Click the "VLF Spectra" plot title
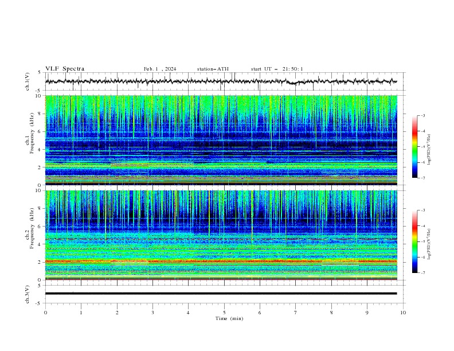The image size is (454, 351). [65, 69]
